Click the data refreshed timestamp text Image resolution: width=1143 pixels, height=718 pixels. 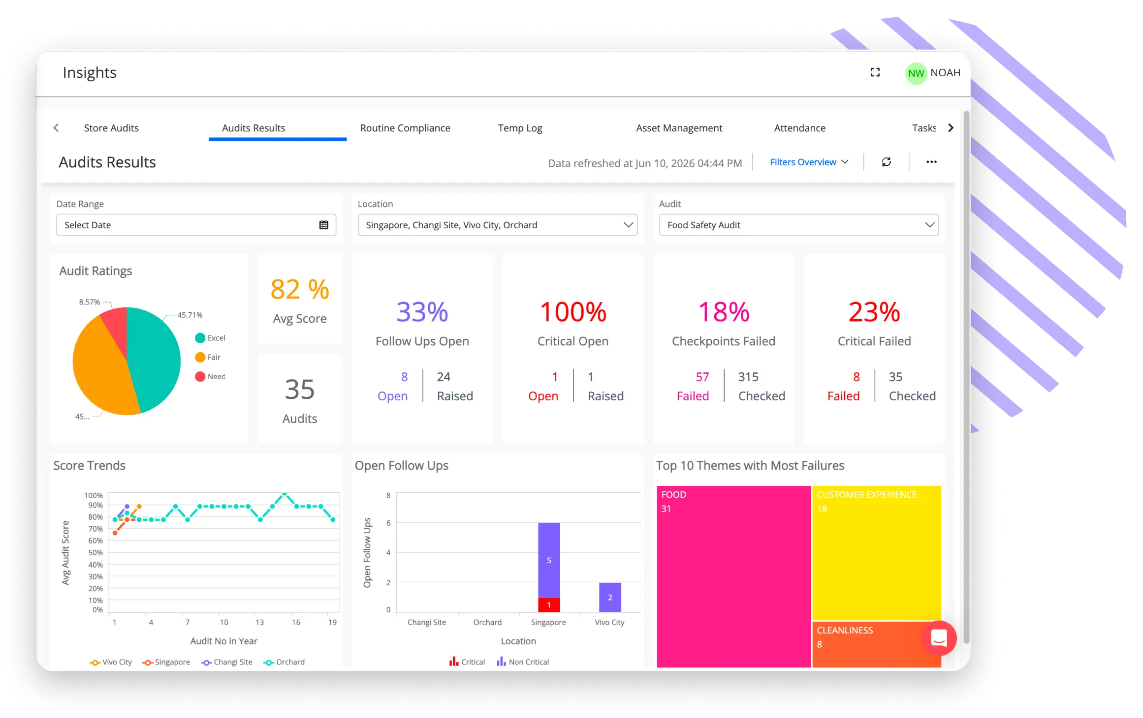(645, 163)
